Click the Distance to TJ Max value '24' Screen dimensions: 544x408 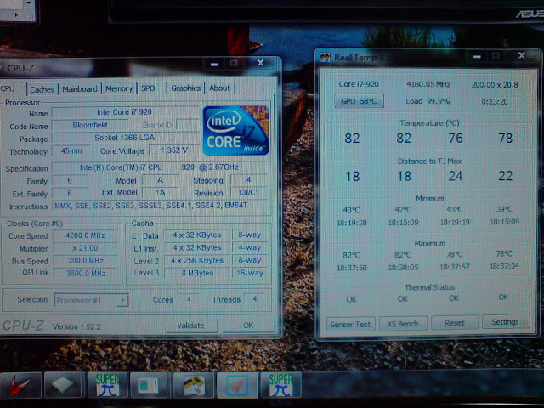click(x=456, y=176)
